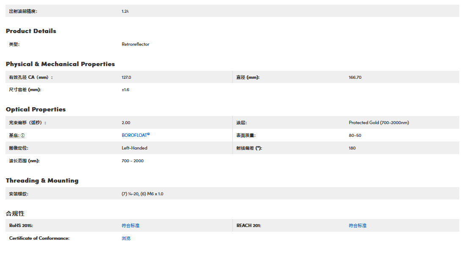Click the 射线偏差 (°) label
This screenshot has height=255, width=461.
tap(249, 148)
